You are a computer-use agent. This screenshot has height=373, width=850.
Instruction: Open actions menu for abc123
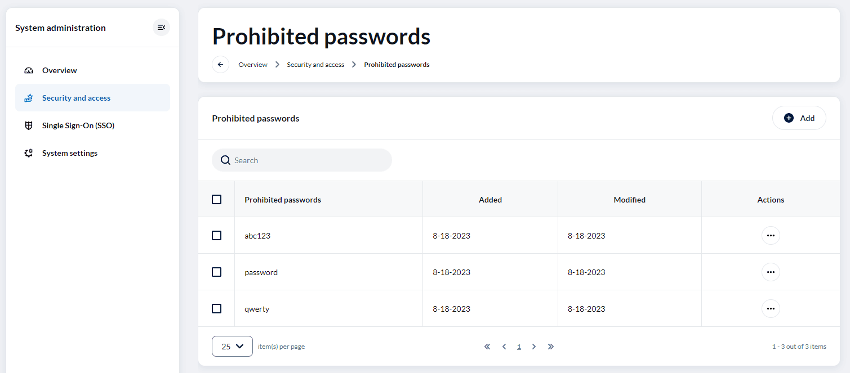point(771,236)
